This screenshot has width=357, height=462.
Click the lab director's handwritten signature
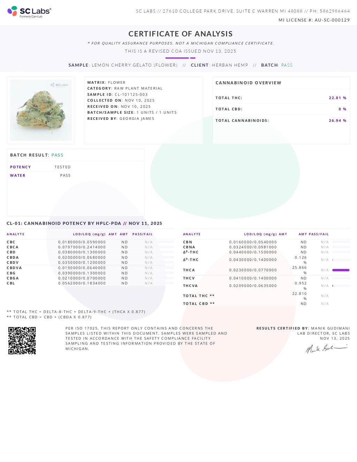point(326,348)
